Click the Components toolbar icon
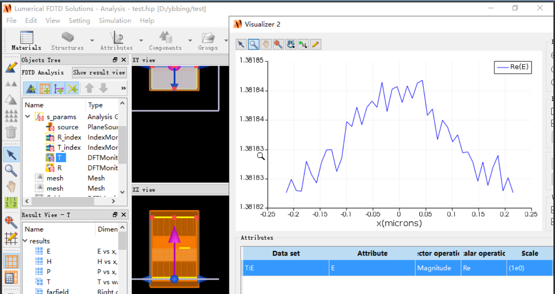Image resolution: width=555 pixels, height=294 pixels. click(x=165, y=37)
